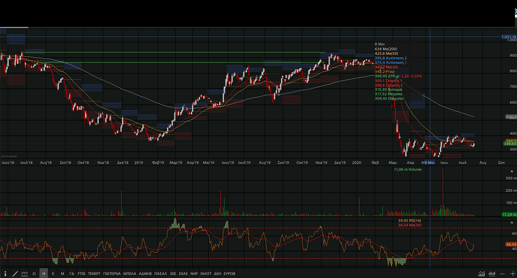
Task: Click the info icon in bottom toolbar
Action: pos(4,274)
